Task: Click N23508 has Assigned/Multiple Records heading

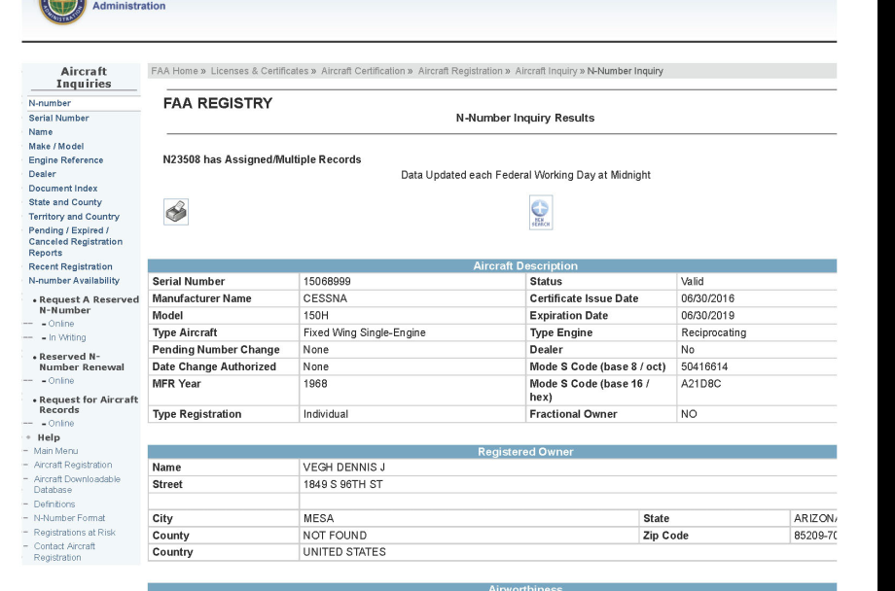Action: tap(262, 159)
